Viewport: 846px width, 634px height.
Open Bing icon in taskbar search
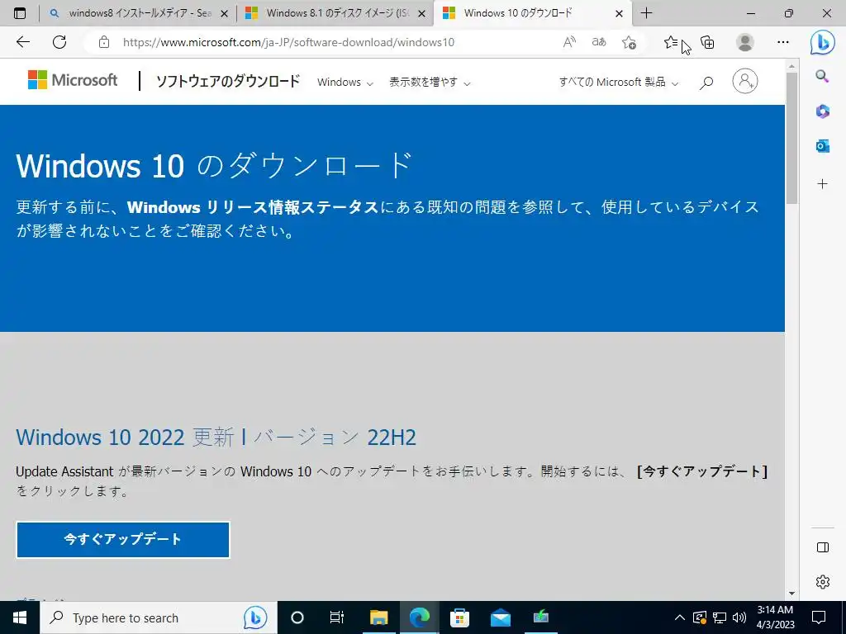tap(255, 617)
